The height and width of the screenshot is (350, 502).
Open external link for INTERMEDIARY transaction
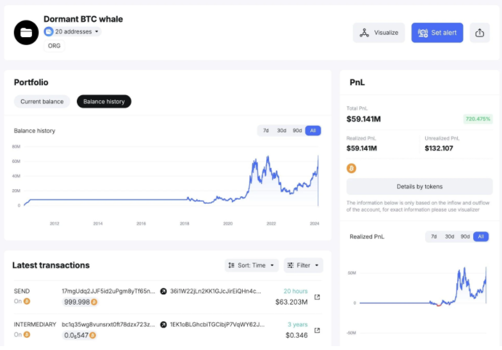[x=317, y=330]
